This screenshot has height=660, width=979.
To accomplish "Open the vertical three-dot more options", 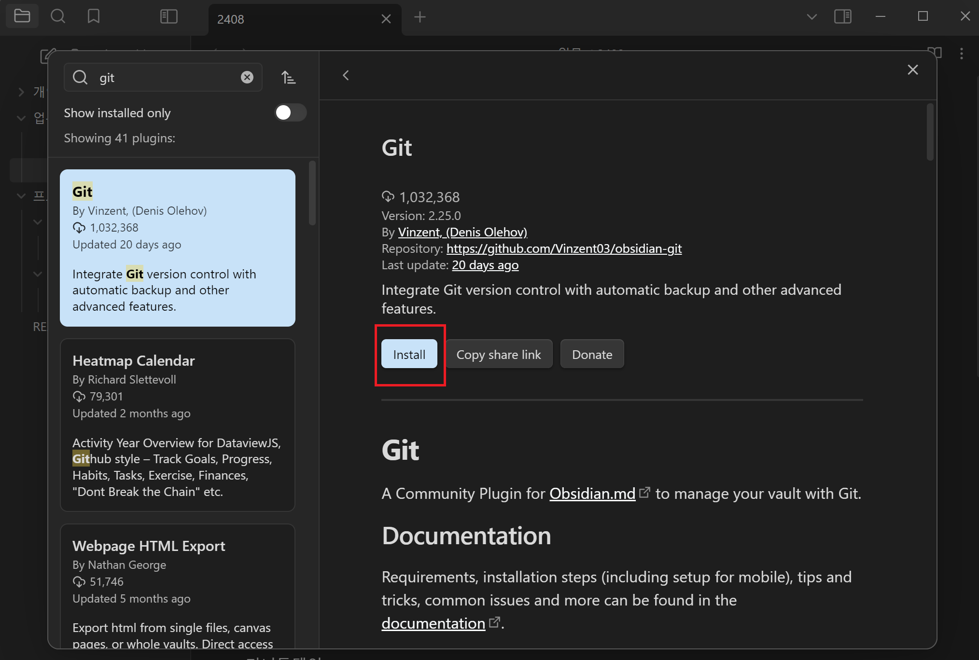I will tap(961, 53).
